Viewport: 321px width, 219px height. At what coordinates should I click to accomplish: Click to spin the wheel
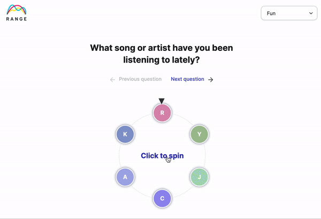pyautogui.click(x=162, y=156)
